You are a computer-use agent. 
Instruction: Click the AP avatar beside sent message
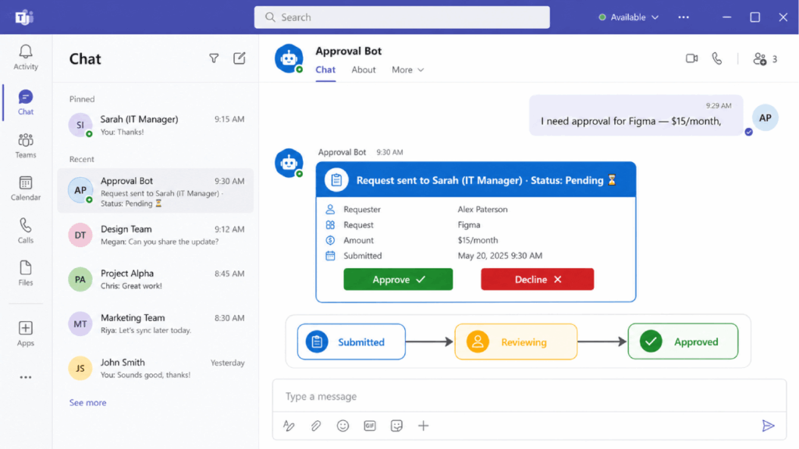point(765,118)
